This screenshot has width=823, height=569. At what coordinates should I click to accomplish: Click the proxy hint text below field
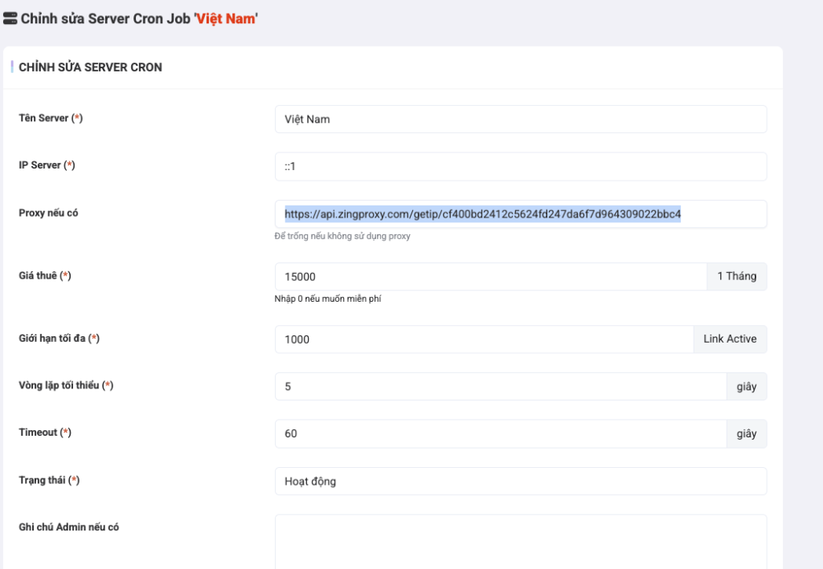pyautogui.click(x=342, y=237)
